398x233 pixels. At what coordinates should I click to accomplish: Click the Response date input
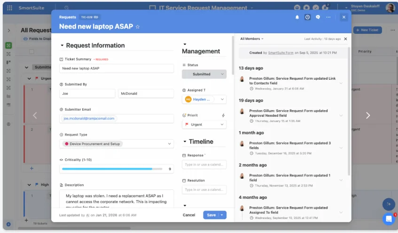tap(204, 165)
